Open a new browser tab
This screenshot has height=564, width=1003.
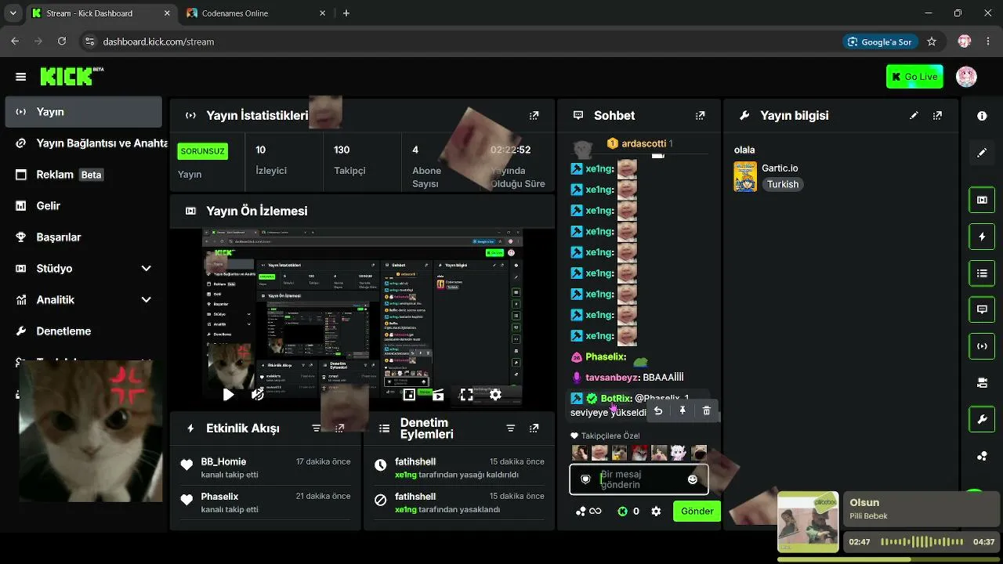pyautogui.click(x=346, y=13)
